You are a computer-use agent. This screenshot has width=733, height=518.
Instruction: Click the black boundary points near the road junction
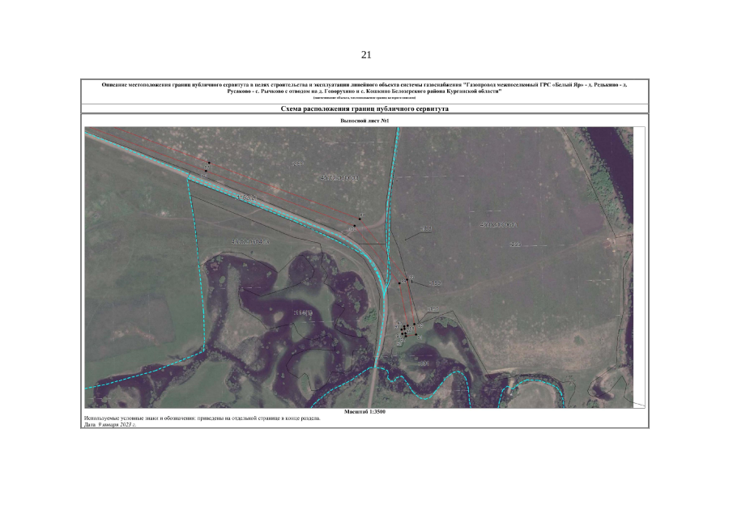coord(356,222)
